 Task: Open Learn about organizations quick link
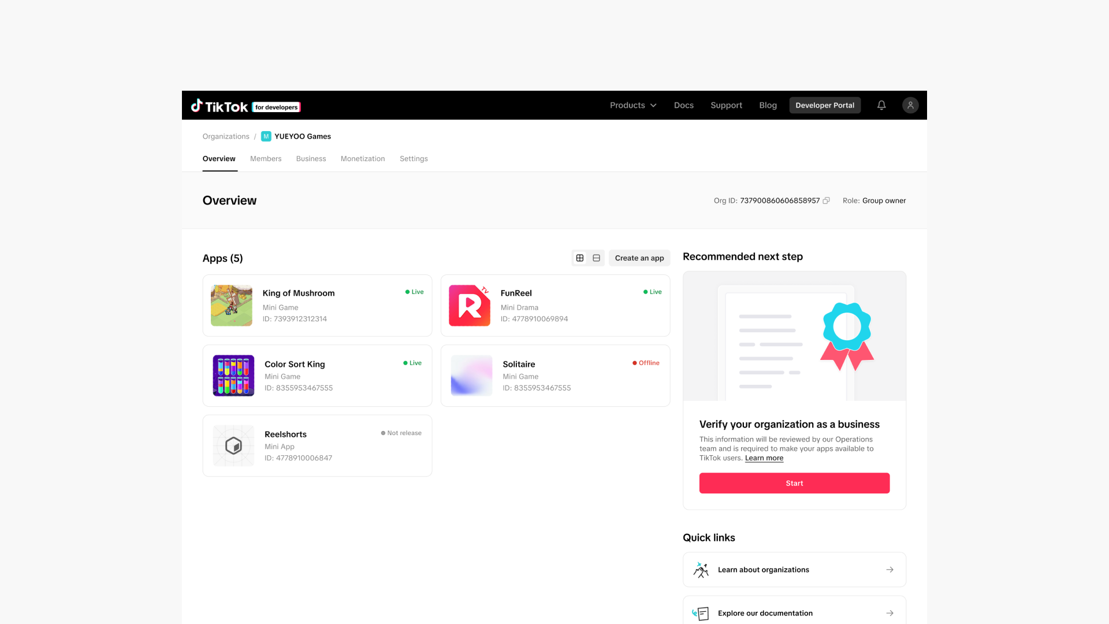tap(794, 570)
